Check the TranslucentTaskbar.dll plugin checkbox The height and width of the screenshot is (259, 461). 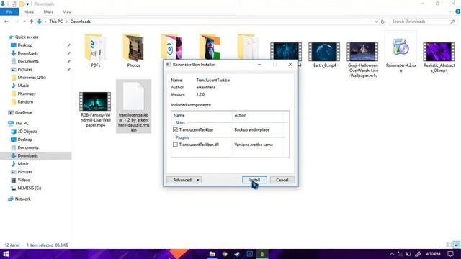point(176,145)
